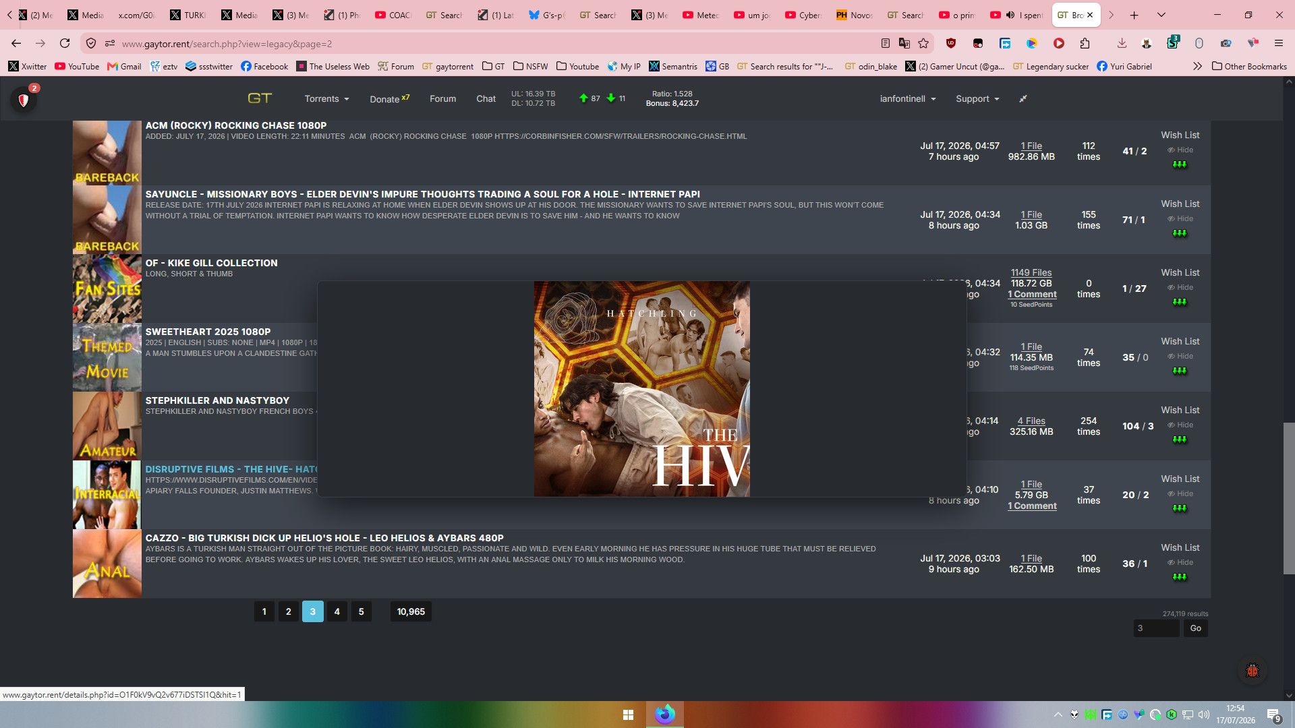This screenshot has width=1295, height=728.
Task: Open the Windows Start menu
Action: pyautogui.click(x=628, y=715)
